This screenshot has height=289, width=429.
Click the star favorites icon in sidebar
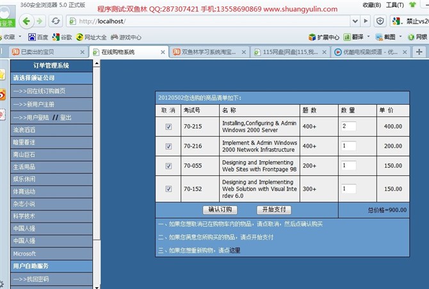tap(2, 74)
